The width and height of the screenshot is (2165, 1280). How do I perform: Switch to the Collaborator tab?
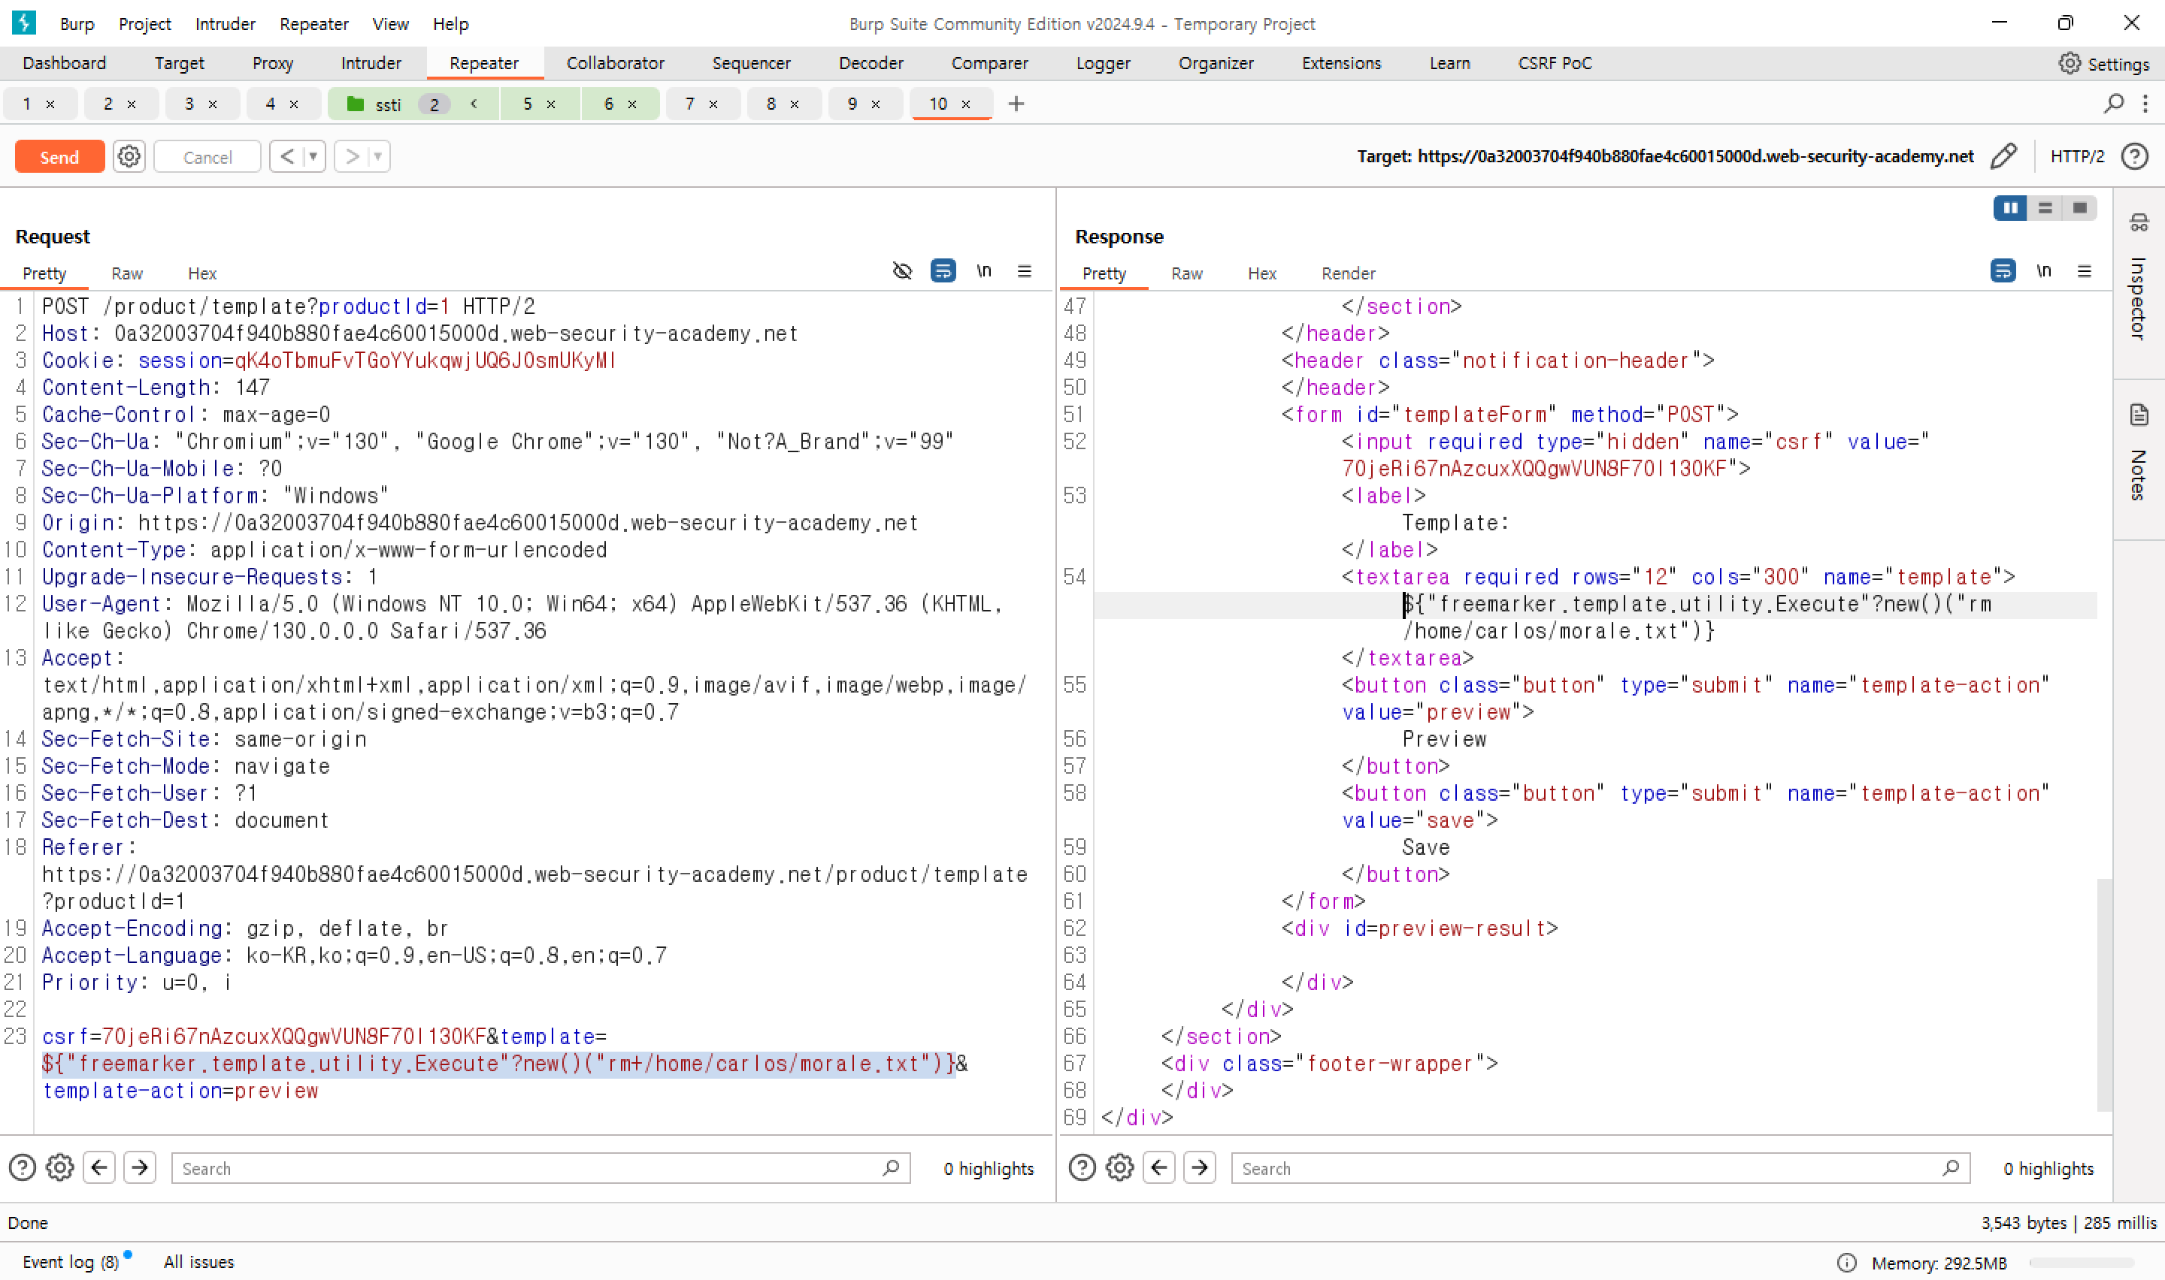coord(615,63)
